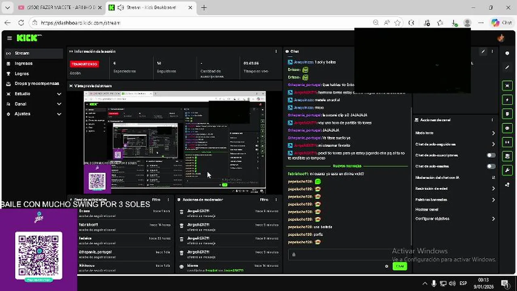Expand Modo lento setting
This screenshot has width=517, height=291.
[455, 133]
